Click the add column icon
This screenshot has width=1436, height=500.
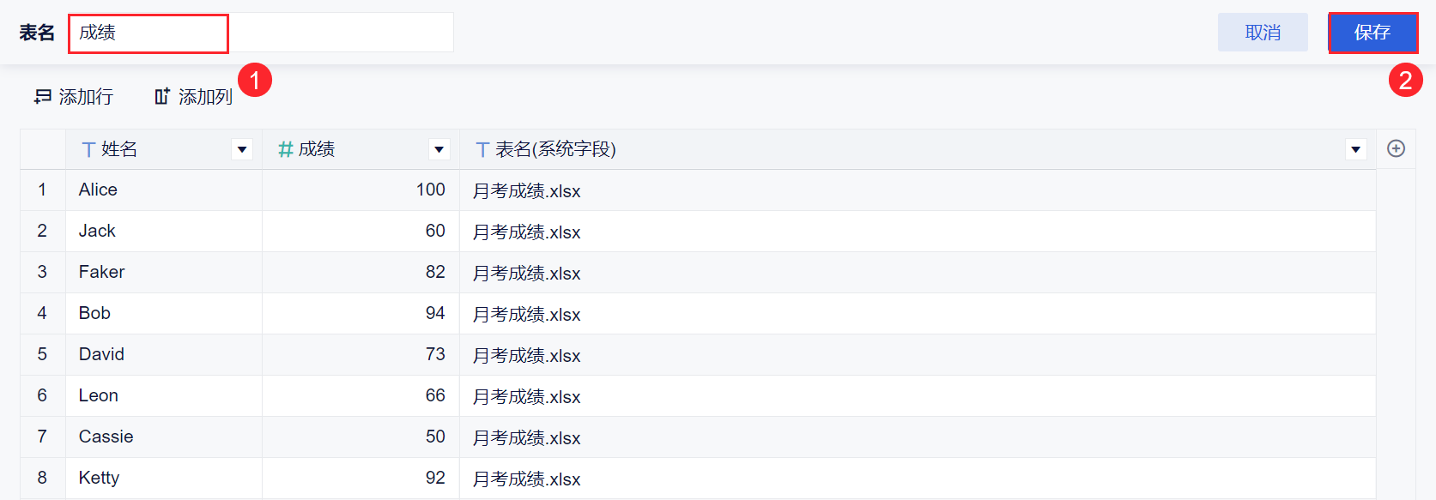coord(162,97)
